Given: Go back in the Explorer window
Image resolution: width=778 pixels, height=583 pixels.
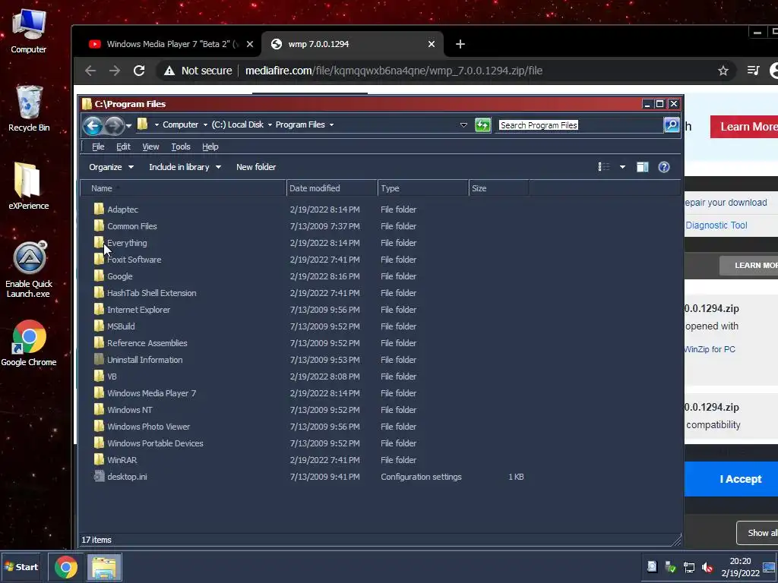Looking at the screenshot, I should [93, 125].
